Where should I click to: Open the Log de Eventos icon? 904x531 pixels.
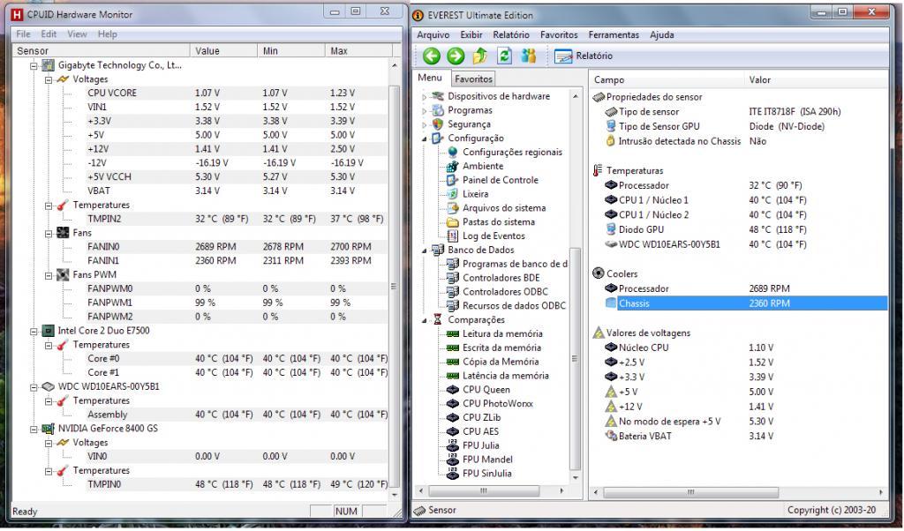(453, 236)
